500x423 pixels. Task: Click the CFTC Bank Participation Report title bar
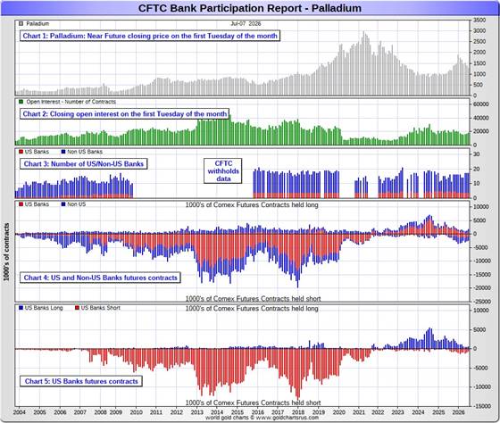250,8
